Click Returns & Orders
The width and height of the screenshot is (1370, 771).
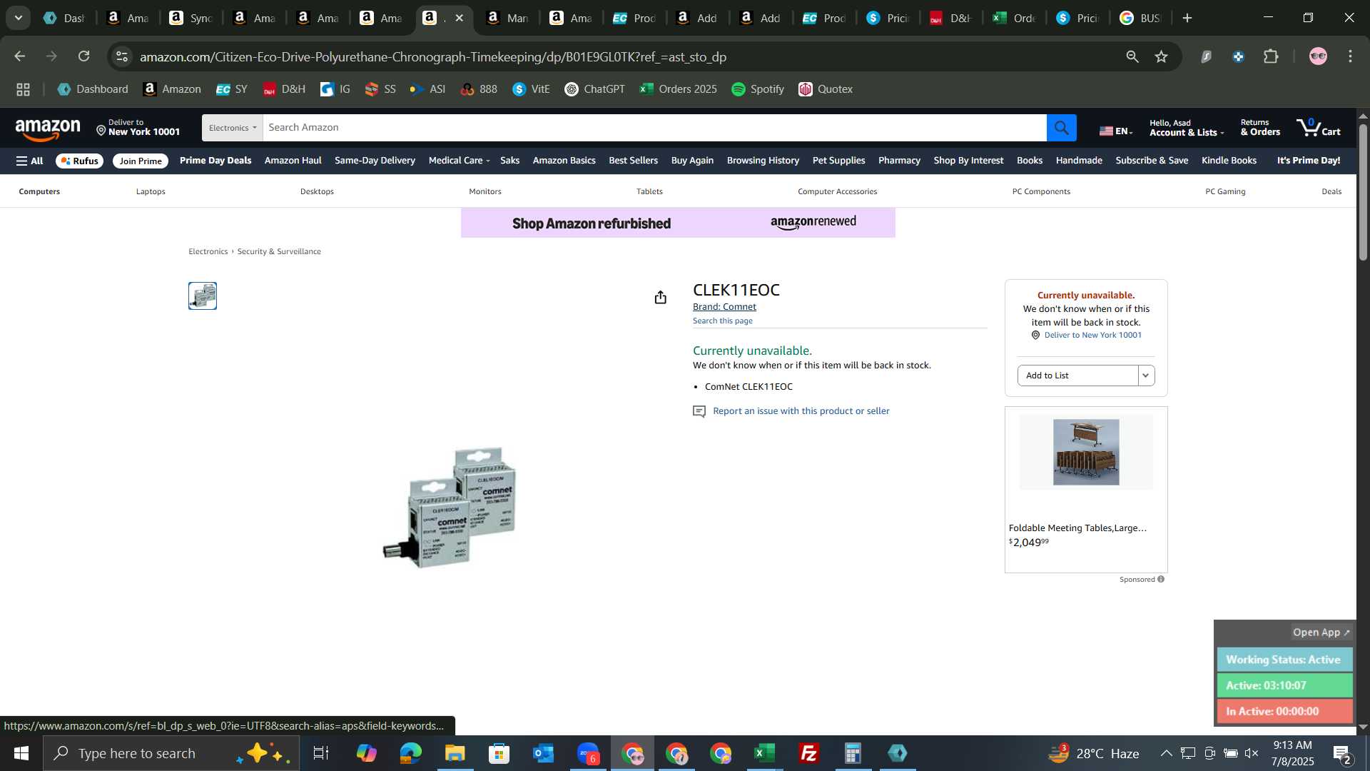(1260, 128)
